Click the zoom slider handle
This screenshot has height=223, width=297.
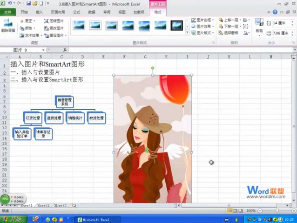click(277, 211)
